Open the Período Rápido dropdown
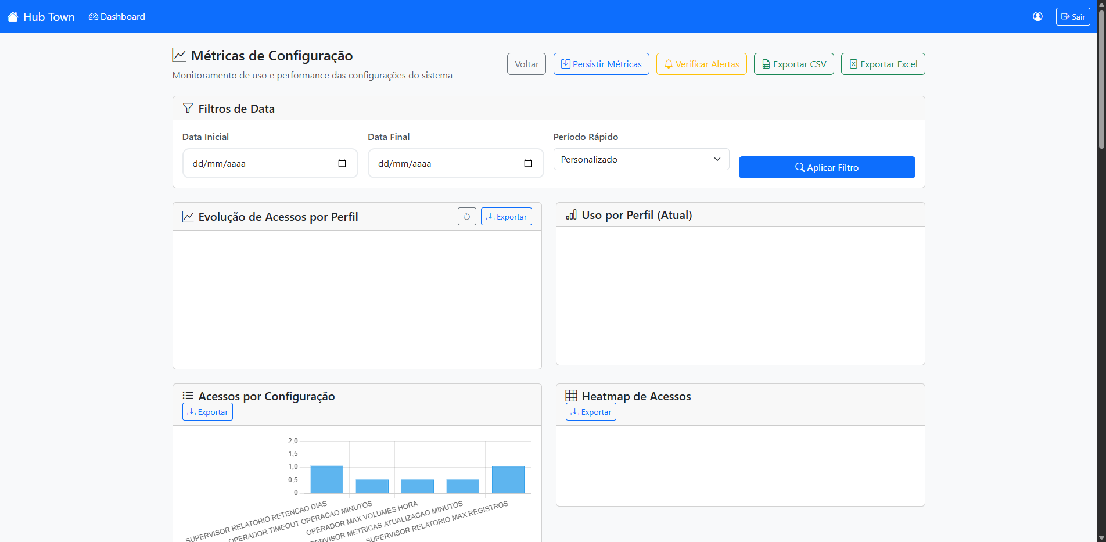Image resolution: width=1106 pixels, height=542 pixels. click(640, 159)
